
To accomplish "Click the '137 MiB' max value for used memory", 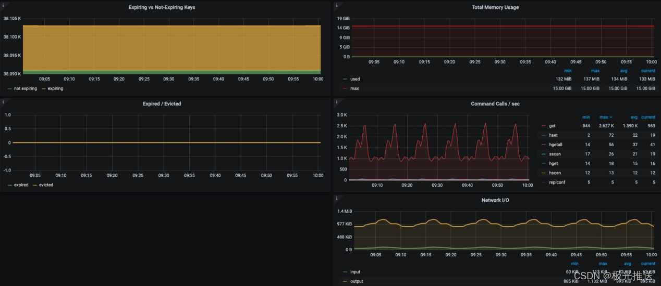I will pos(591,79).
